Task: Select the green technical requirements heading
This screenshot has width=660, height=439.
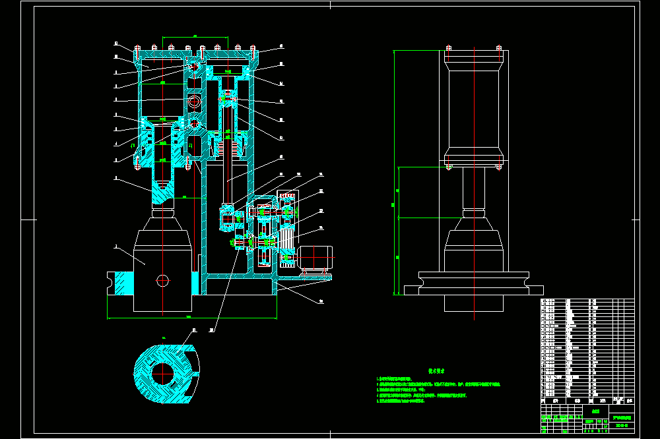Action: pyautogui.click(x=436, y=371)
